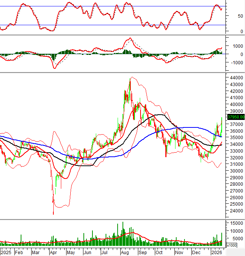Click the green 37950.00 current price label
This screenshot has height=256, width=245.
[x=236, y=117]
